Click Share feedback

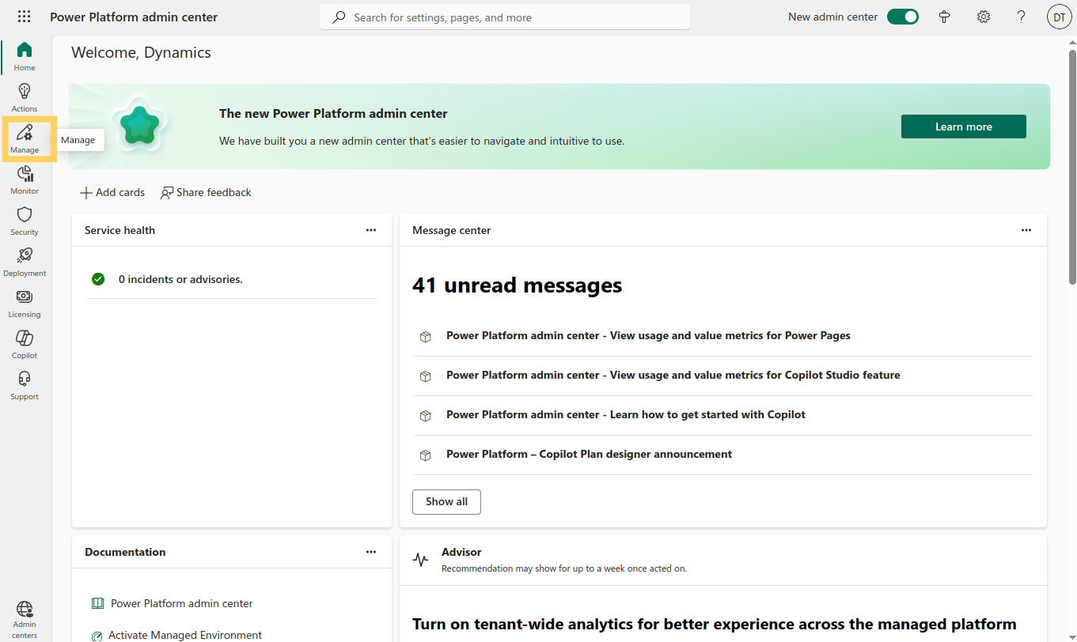tap(206, 192)
